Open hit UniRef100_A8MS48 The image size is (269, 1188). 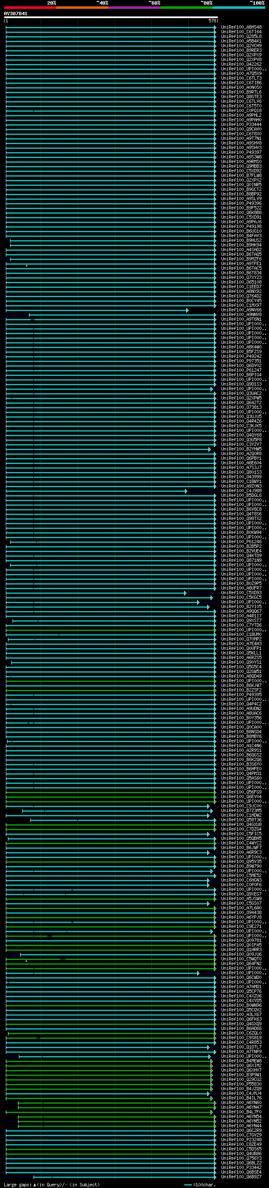(241, 27)
